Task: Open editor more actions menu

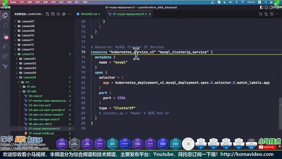Action: coord(277,14)
